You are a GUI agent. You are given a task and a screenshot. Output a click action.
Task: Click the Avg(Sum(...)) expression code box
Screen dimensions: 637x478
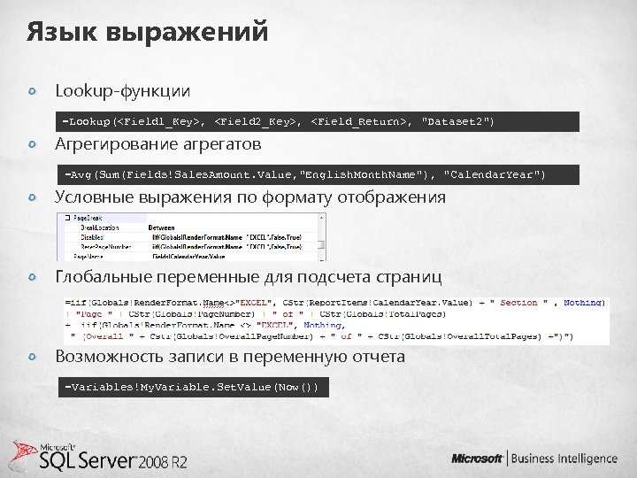click(x=318, y=174)
